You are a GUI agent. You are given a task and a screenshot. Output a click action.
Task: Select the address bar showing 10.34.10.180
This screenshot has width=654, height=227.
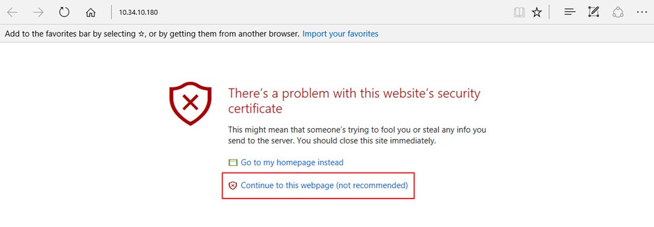309,12
